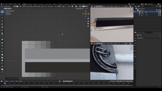Select the Scale tool

tap(2, 24)
